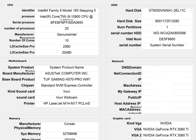Click the empty NetConnectionID field
This screenshot has width=196, height=140.
(x=167, y=74)
